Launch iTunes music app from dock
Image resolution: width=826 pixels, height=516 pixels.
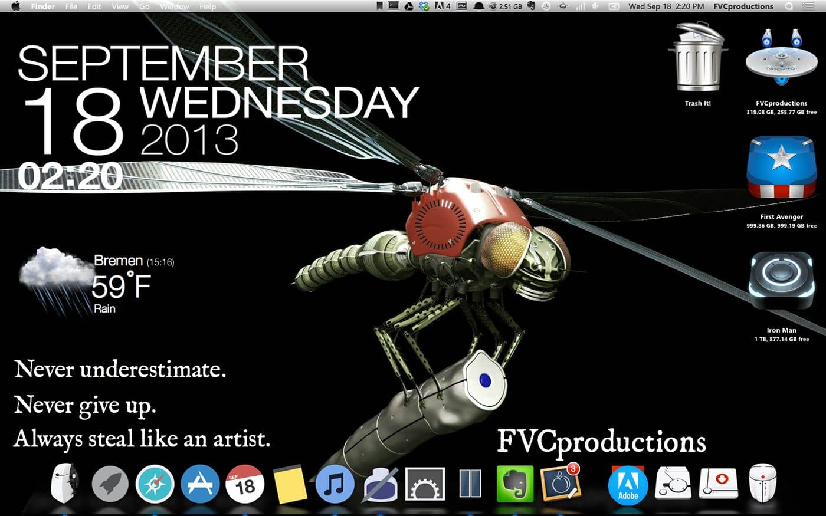[x=335, y=484]
